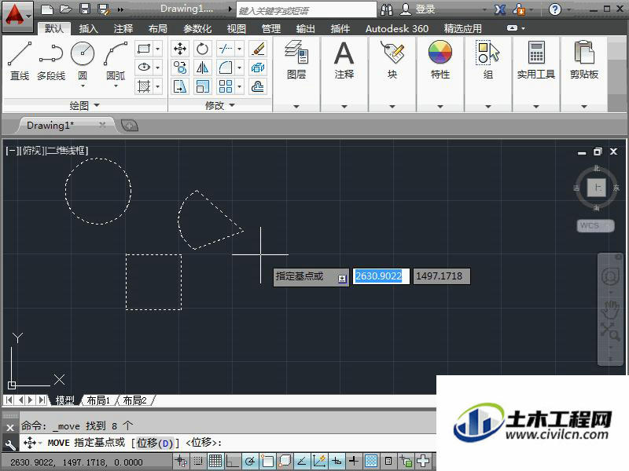
Task: Open the 块 (Block) panel
Action: (392, 60)
